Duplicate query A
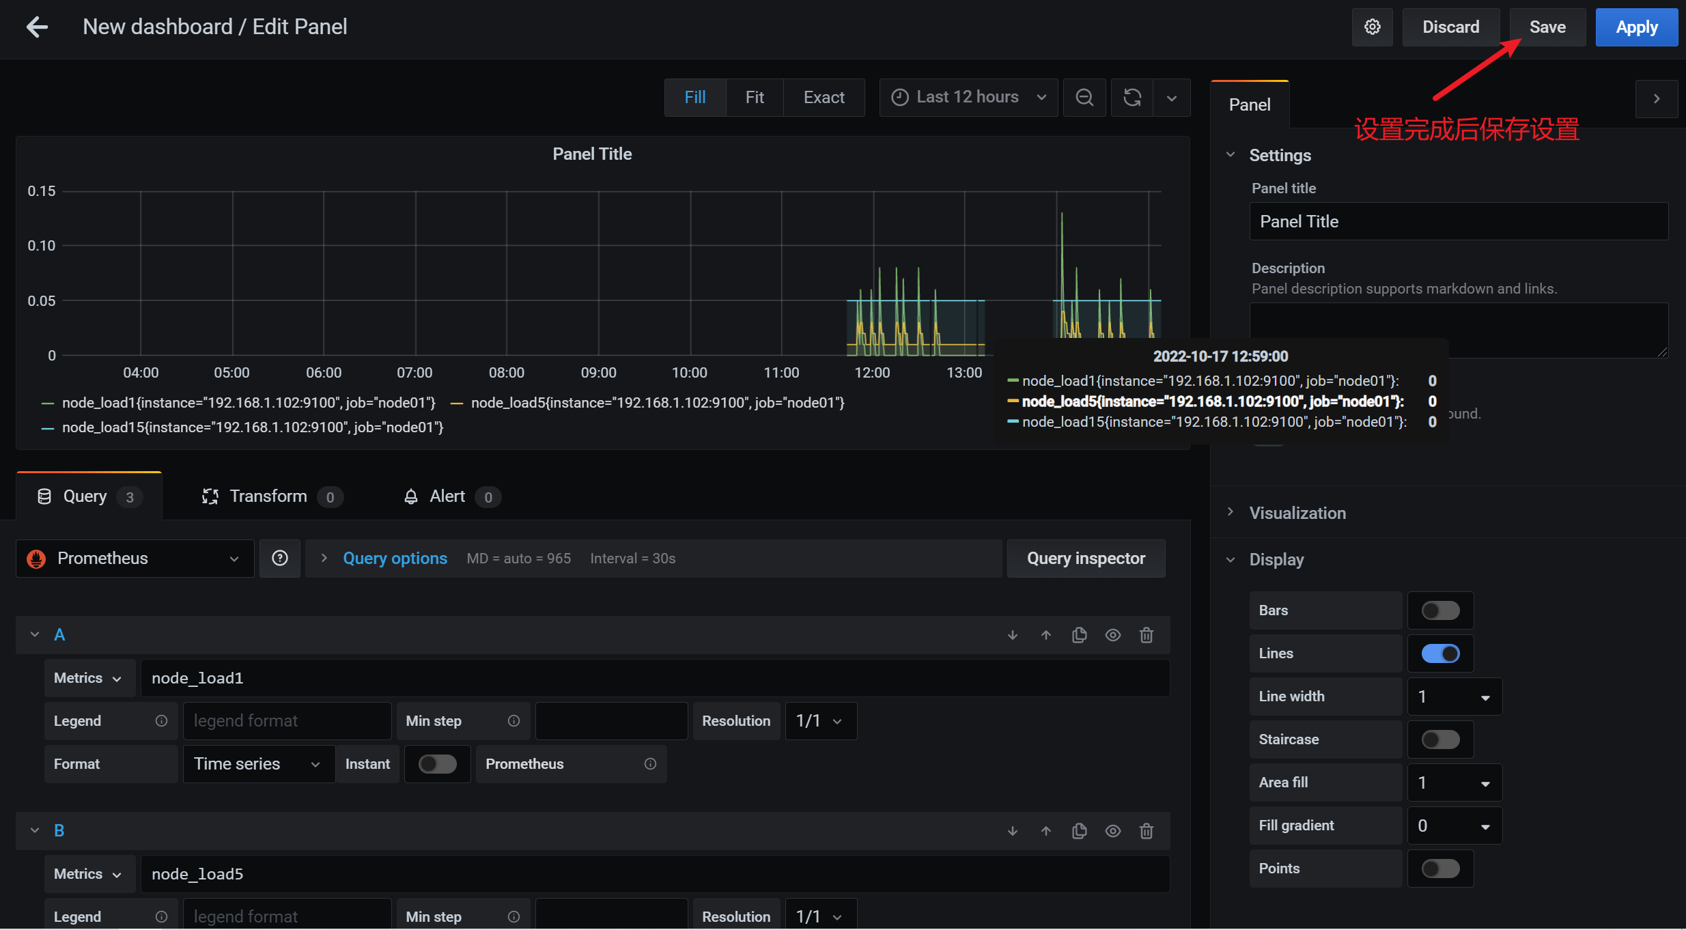1686x930 pixels. coord(1080,635)
